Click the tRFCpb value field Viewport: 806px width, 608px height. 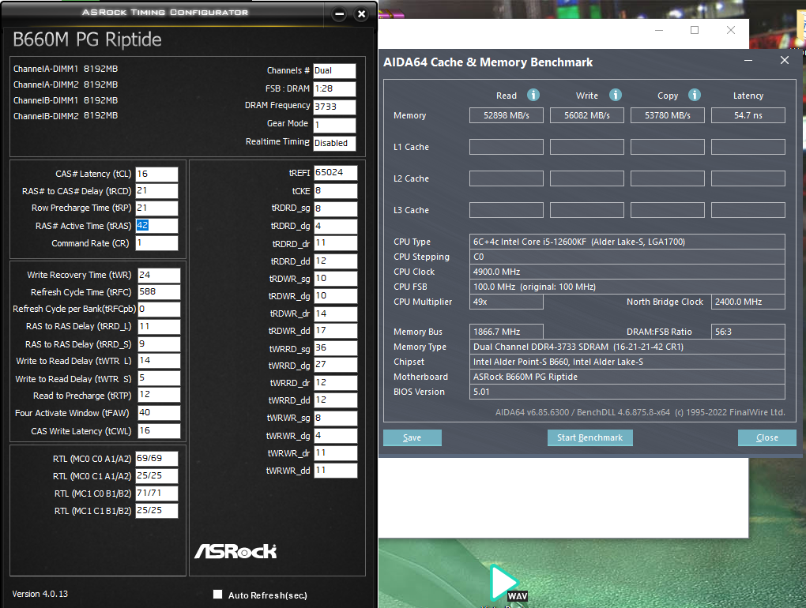click(160, 310)
